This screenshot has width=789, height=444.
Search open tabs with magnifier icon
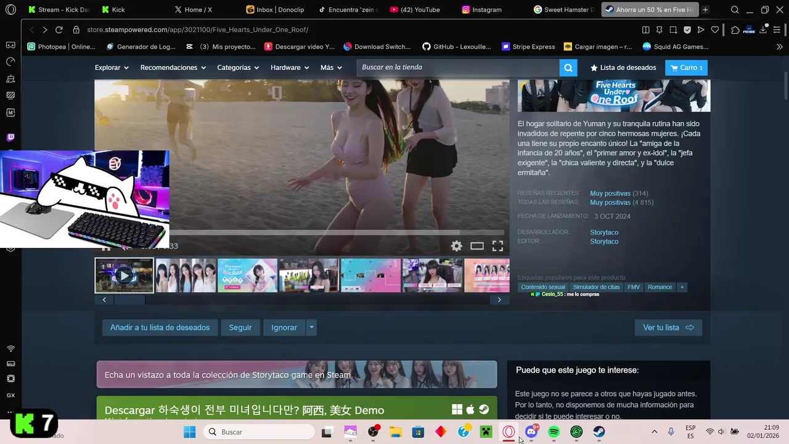click(x=735, y=10)
